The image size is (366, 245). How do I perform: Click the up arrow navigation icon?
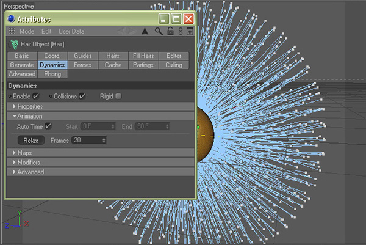tap(145, 31)
